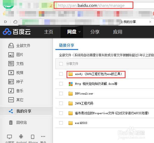Image resolution: width=154 pixels, height=143 pixels.
Task: Select the 视频 video icon in sidebar
Action: pyautogui.click(x=11, y=73)
